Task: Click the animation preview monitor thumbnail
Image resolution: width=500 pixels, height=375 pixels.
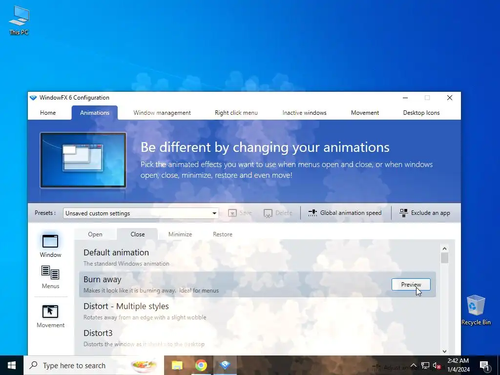Action: pyautogui.click(x=83, y=160)
